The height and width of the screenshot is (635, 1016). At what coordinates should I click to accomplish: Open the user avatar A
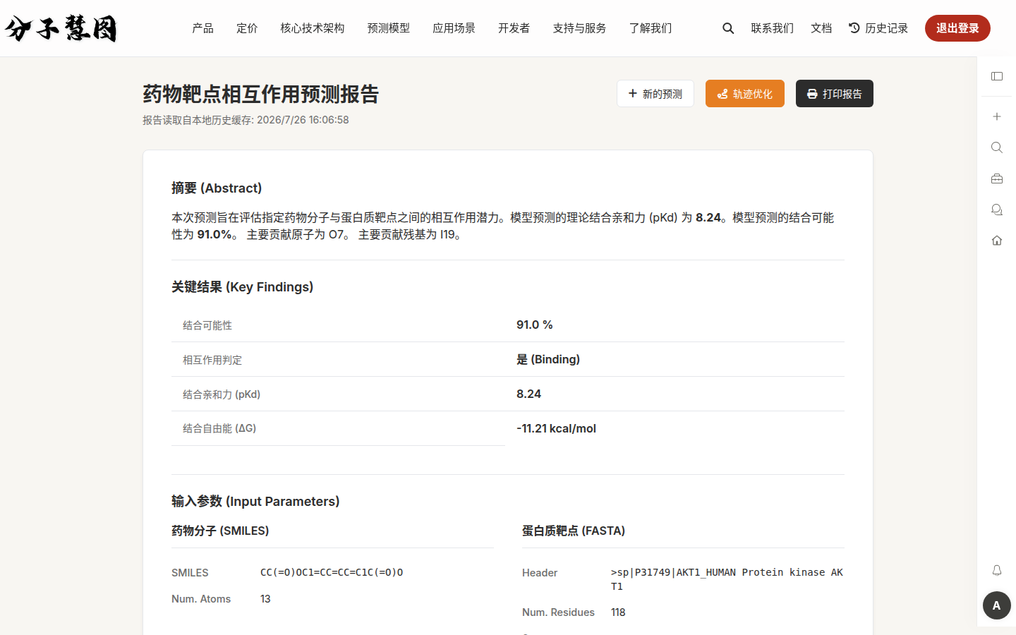click(997, 605)
